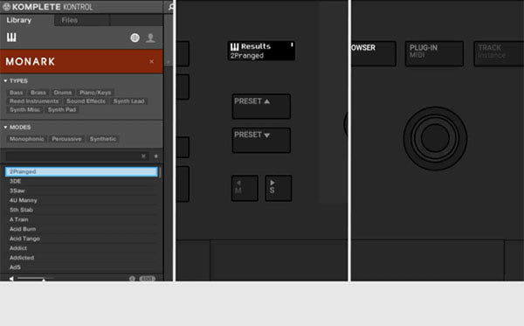Click the results list scrollbar
This screenshot has height=326, width=524.
point(160,172)
